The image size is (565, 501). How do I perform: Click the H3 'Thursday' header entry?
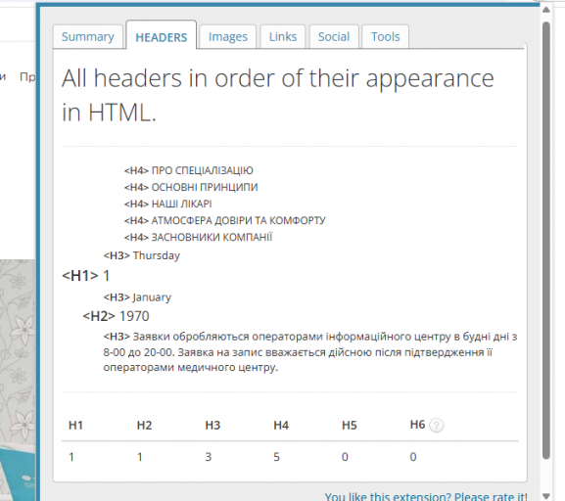[x=142, y=255]
